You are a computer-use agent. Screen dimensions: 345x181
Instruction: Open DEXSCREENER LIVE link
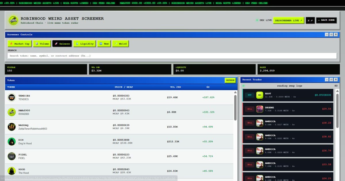[288, 20]
